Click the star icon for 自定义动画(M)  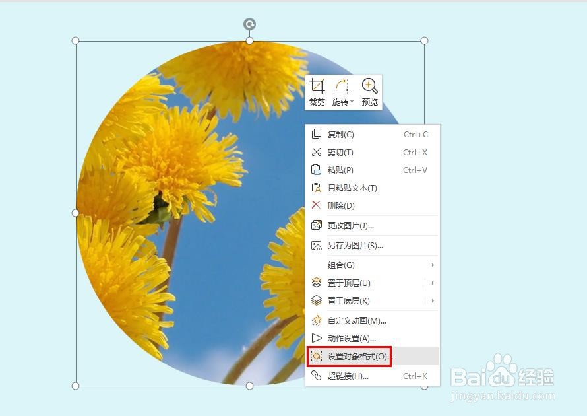coord(315,320)
